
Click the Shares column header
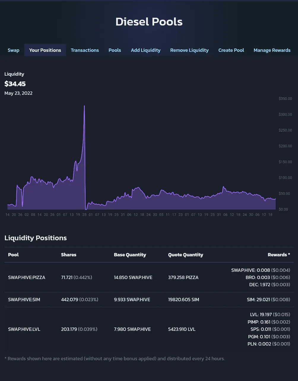click(x=69, y=255)
